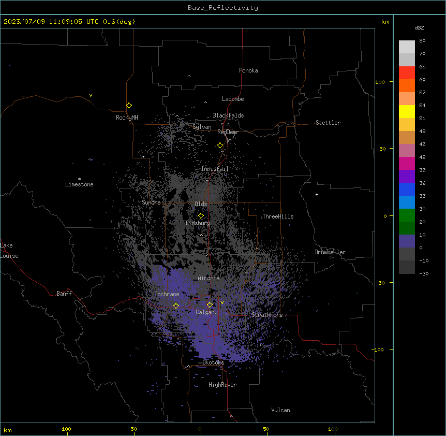The height and width of the screenshot is (436, 446).
Task: Select the Drumheller map label
Action: pyautogui.click(x=330, y=252)
